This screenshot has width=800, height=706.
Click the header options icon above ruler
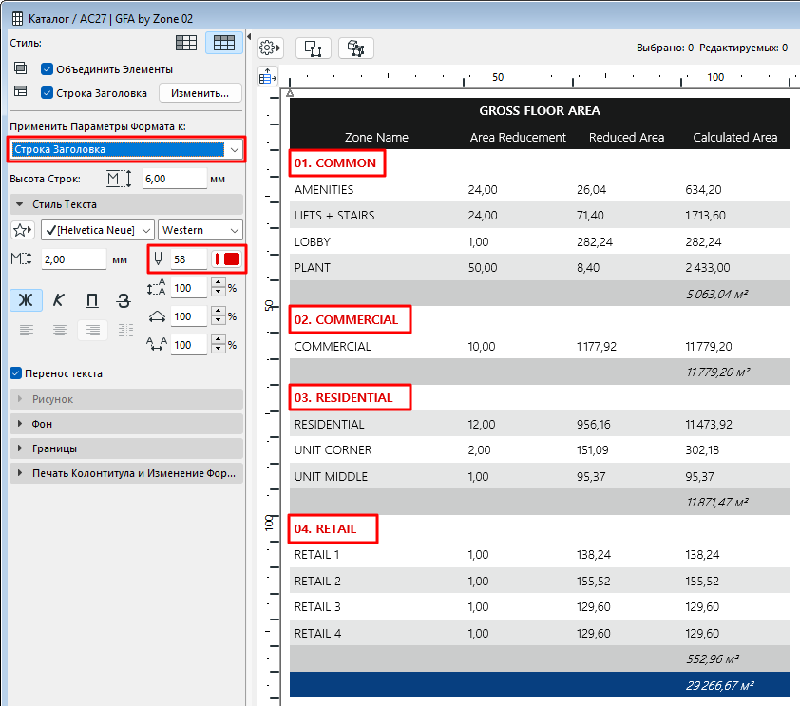[268, 76]
